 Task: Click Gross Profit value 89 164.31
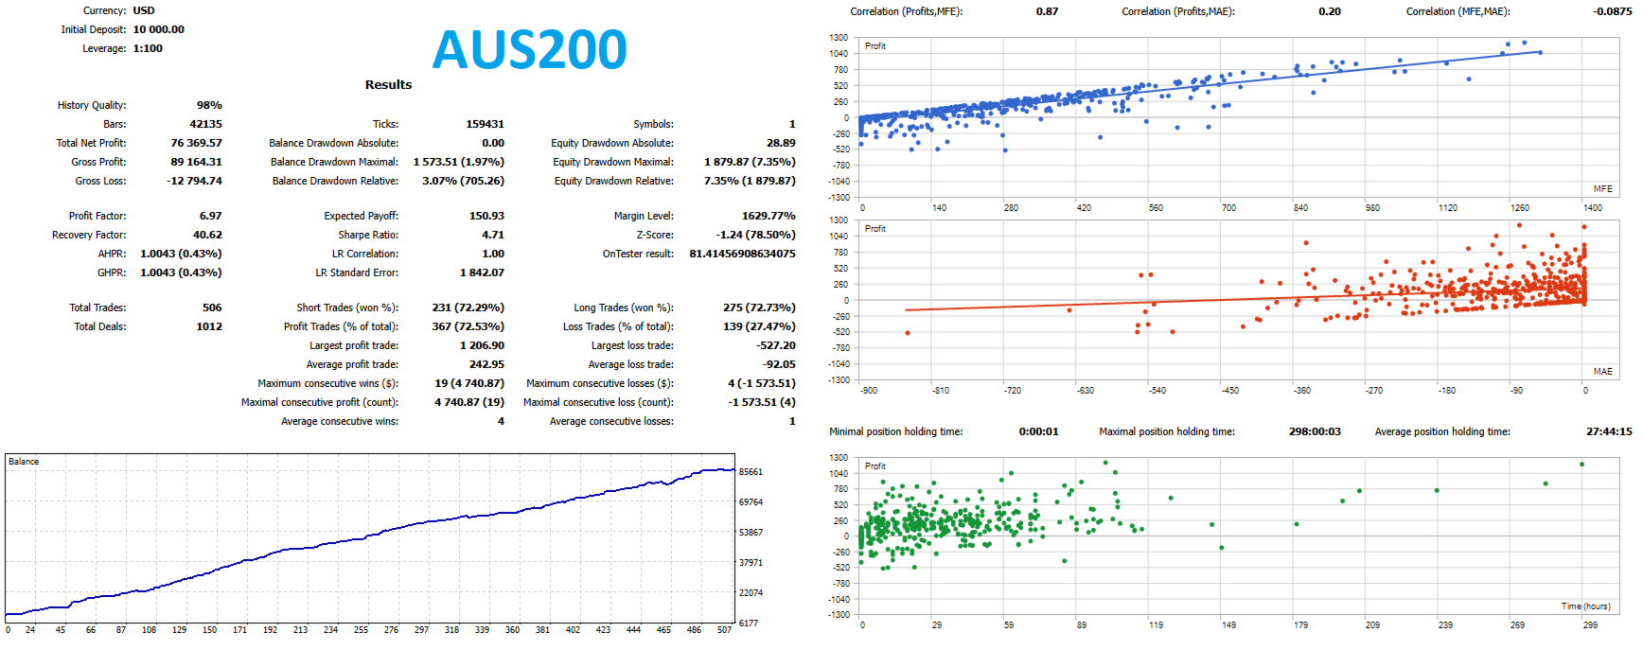coord(196,163)
